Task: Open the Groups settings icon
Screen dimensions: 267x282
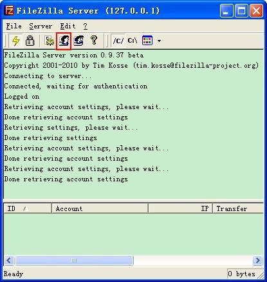Action: (x=78, y=41)
